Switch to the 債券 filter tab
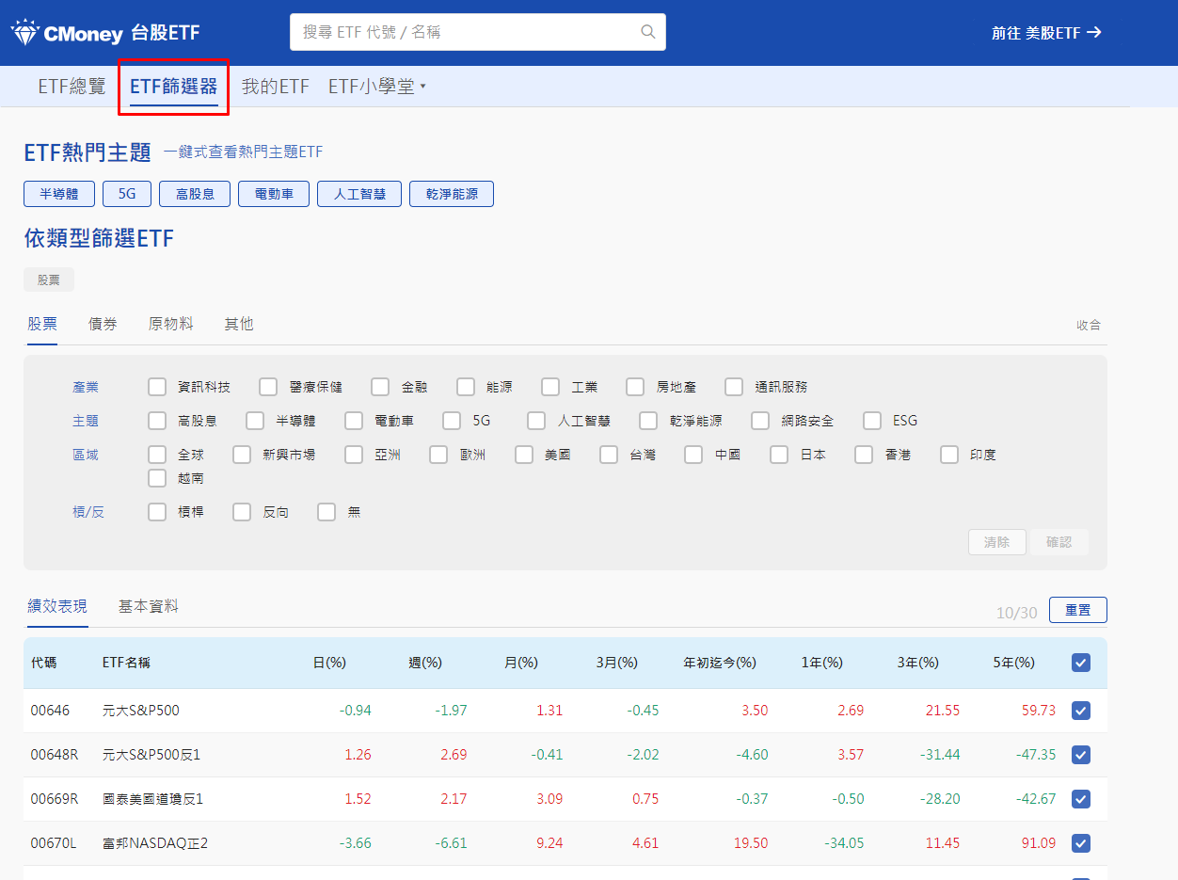1178x880 pixels. [x=103, y=323]
